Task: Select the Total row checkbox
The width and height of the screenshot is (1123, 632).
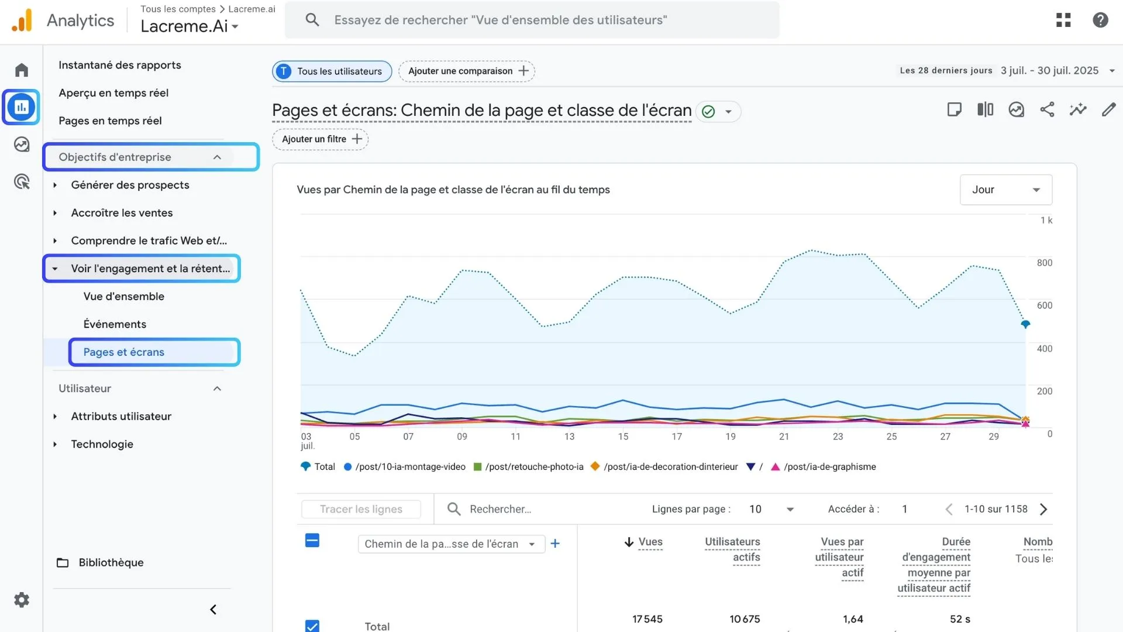Action: [x=312, y=626]
